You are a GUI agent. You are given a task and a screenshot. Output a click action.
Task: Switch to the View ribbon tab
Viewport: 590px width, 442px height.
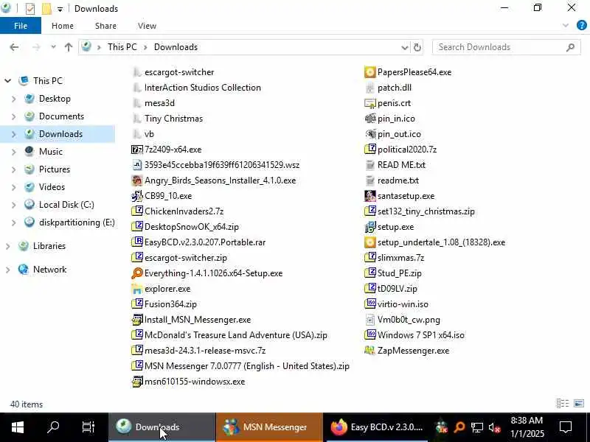(x=147, y=26)
